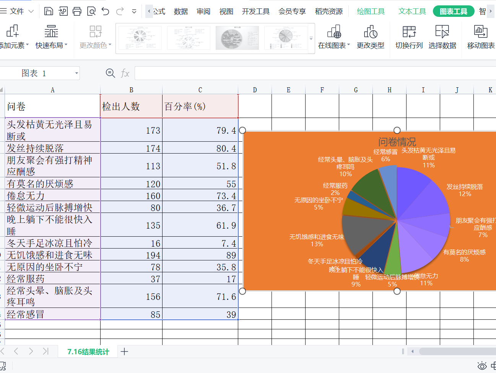Open Print Preview from quick toolbar
The height and width of the screenshot is (373, 496).
pos(91,11)
